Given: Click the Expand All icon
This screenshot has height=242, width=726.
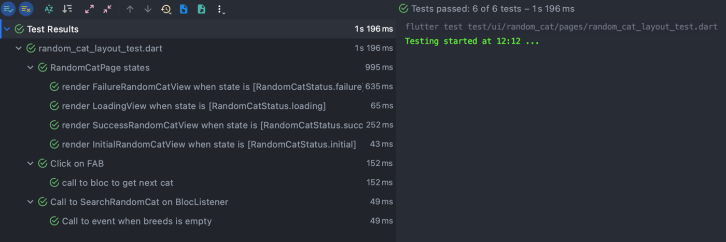Looking at the screenshot, I should click(90, 9).
